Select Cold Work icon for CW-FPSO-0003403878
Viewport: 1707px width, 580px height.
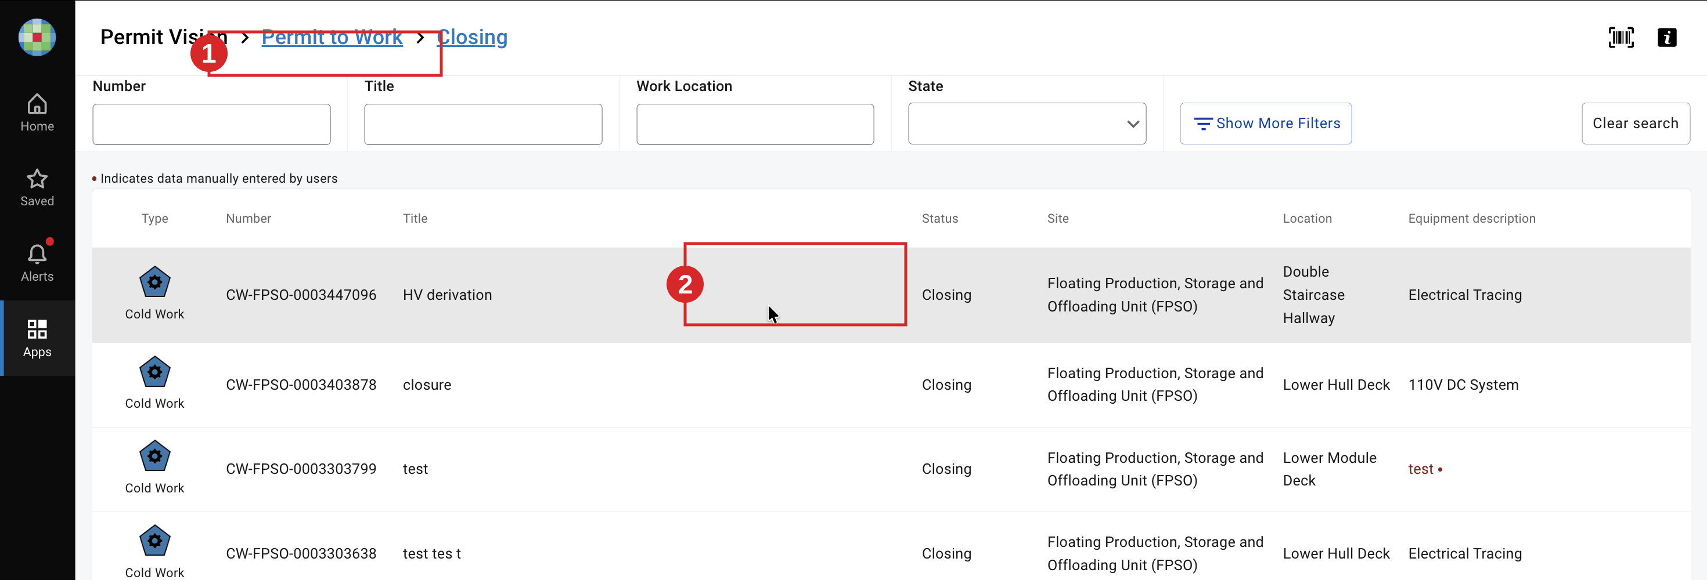click(x=154, y=373)
